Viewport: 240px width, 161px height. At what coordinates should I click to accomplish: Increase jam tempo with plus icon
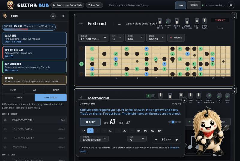tap(177, 140)
